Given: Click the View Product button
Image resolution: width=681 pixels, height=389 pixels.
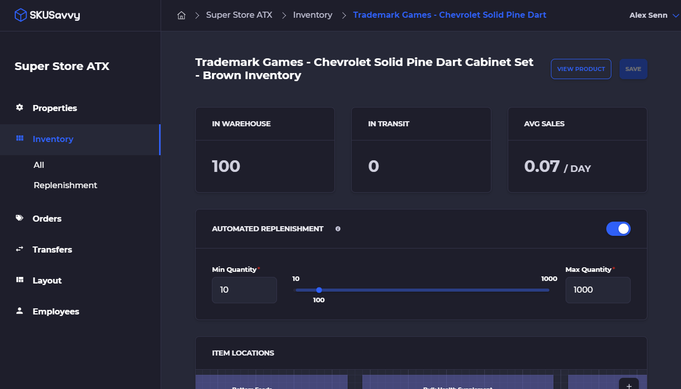Looking at the screenshot, I should 581,69.
